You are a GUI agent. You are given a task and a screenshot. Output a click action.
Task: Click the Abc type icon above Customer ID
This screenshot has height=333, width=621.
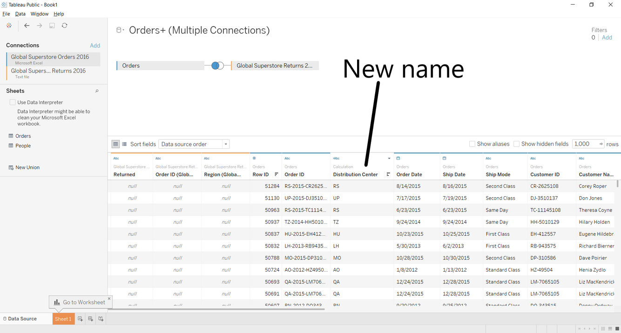coord(533,158)
